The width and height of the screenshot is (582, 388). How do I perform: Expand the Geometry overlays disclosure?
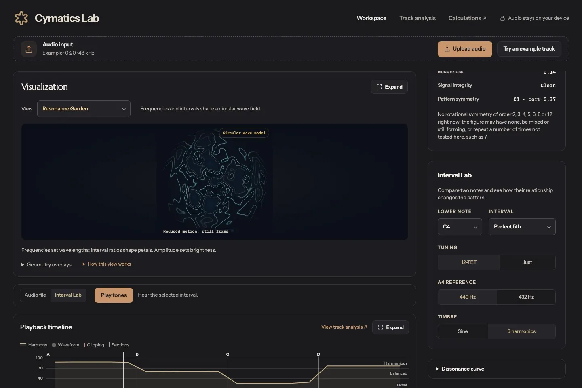(46, 265)
